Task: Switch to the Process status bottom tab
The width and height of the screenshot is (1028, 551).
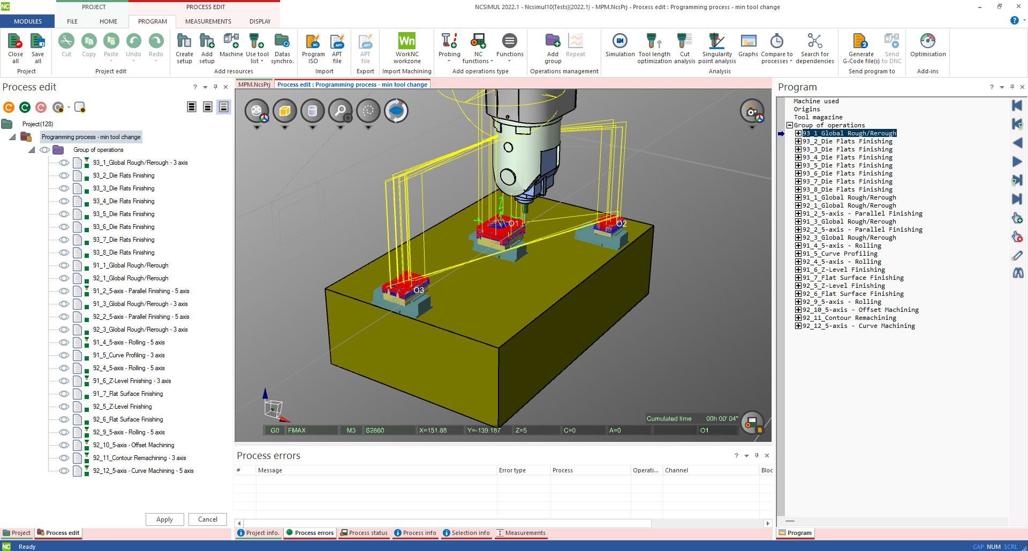Action: pyautogui.click(x=364, y=533)
